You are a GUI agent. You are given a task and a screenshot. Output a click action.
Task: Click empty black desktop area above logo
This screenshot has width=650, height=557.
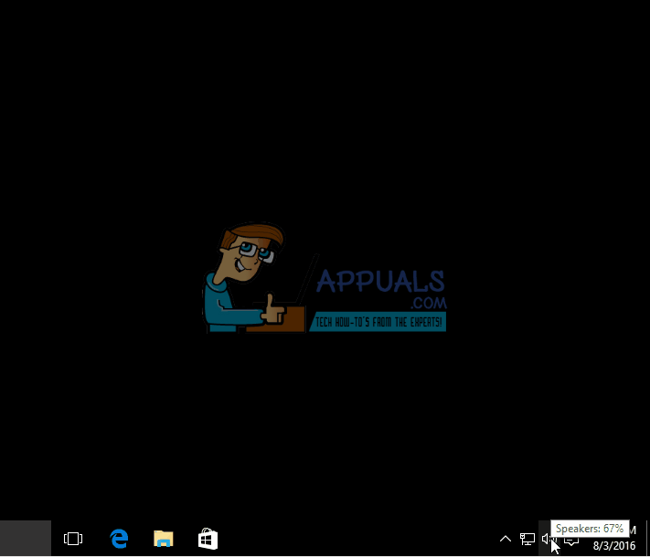(325, 110)
